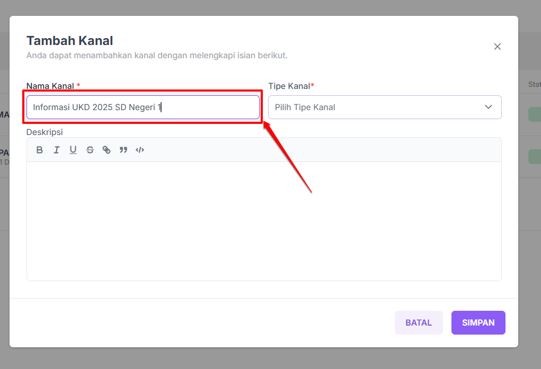
Task: Click the subtitle 'Anda dapat menambahkan kanal' text
Action: pyautogui.click(x=157, y=56)
